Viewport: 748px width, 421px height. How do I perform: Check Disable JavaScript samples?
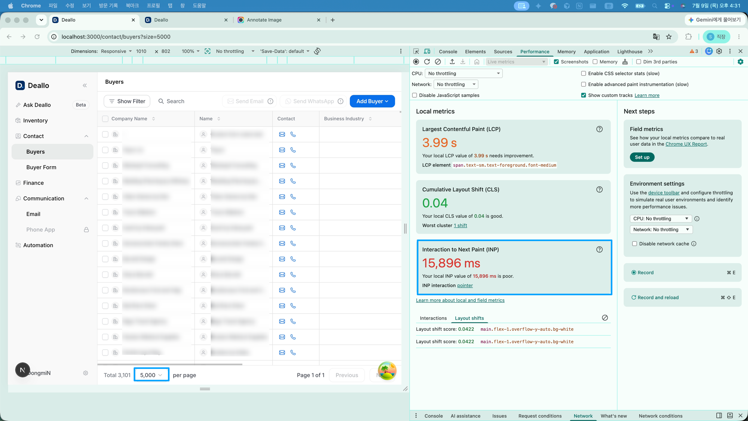click(x=414, y=95)
